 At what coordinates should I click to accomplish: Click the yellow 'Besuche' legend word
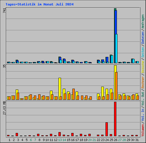pyautogui.click(x=143, y=67)
